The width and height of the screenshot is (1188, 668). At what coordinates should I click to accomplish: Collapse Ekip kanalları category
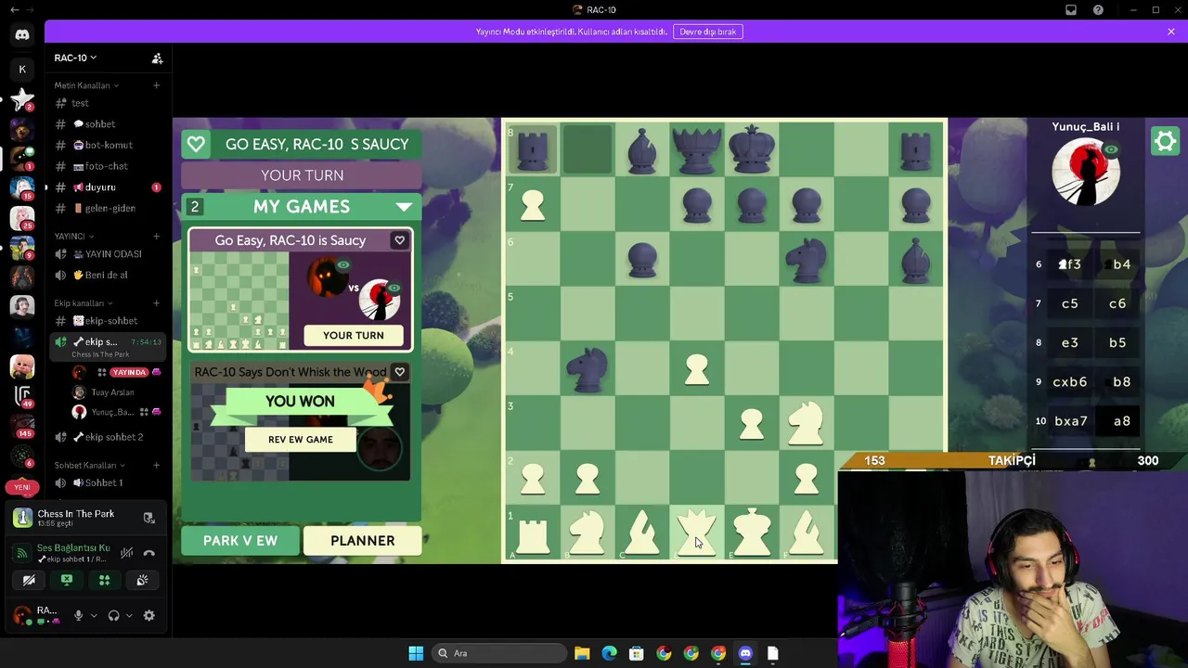(83, 303)
